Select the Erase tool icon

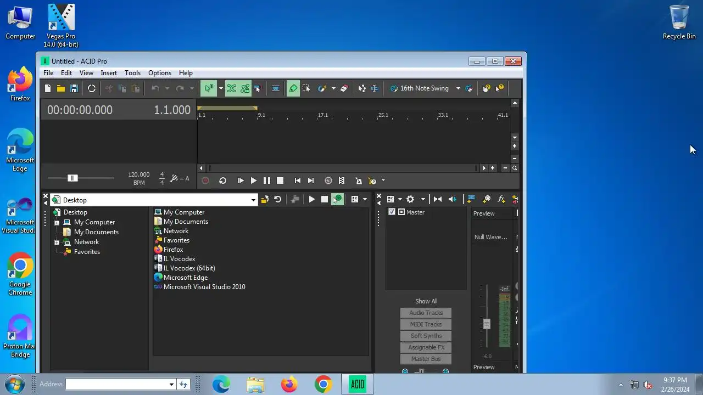344,88
